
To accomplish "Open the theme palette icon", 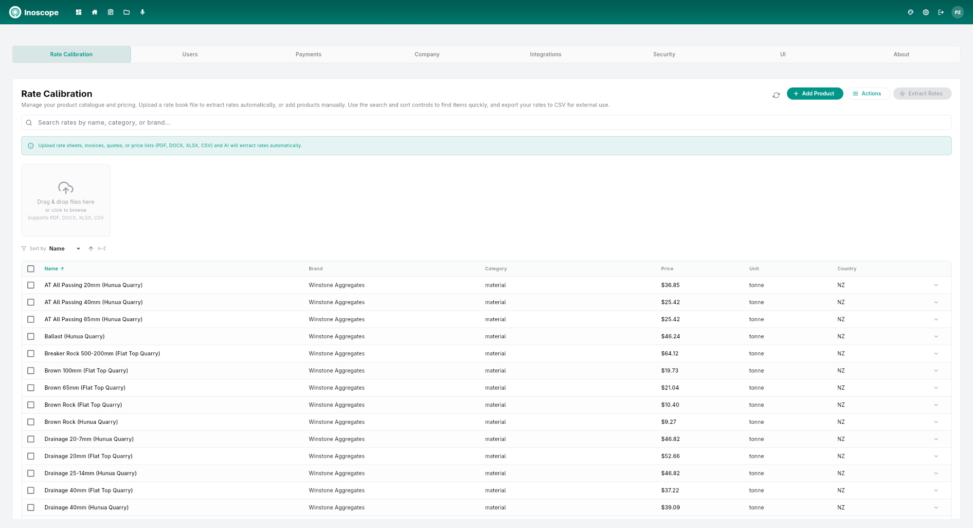I will coord(910,12).
